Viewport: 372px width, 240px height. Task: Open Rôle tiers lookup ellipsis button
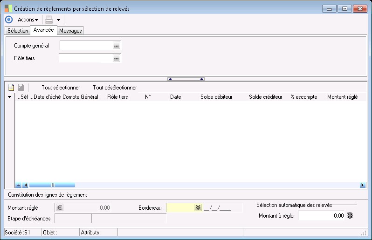click(117, 58)
